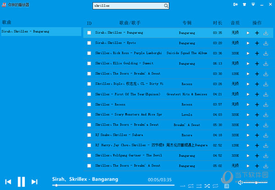Check the Skrillex - Recess box
Viewport: 275px width, 190px height.
point(89,104)
